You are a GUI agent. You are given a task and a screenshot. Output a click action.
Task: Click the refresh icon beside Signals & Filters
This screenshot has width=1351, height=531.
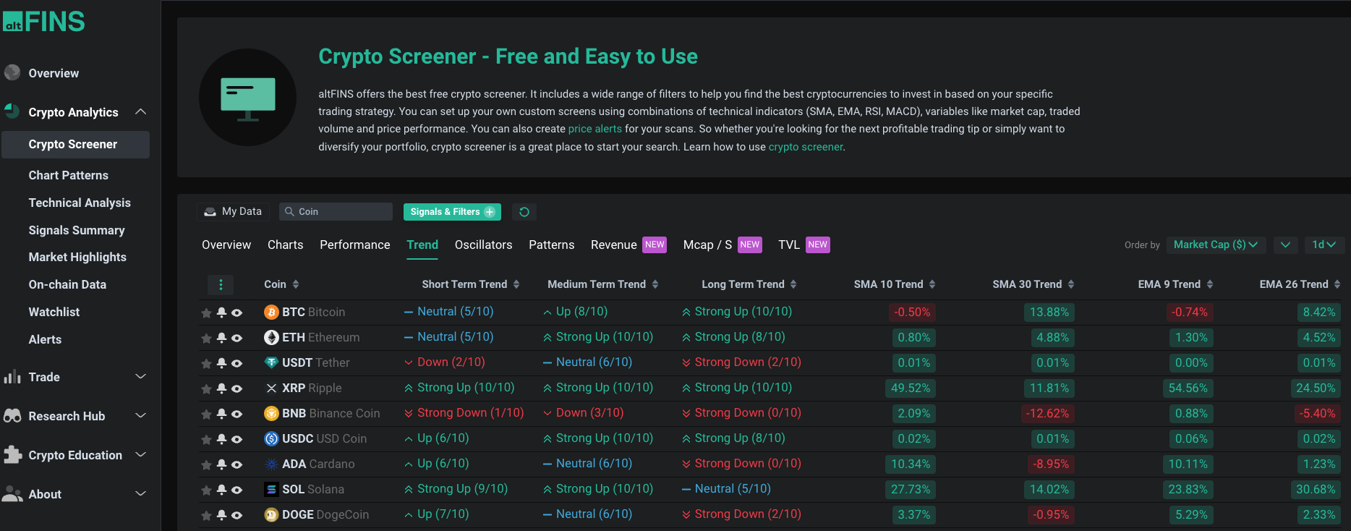click(x=524, y=212)
